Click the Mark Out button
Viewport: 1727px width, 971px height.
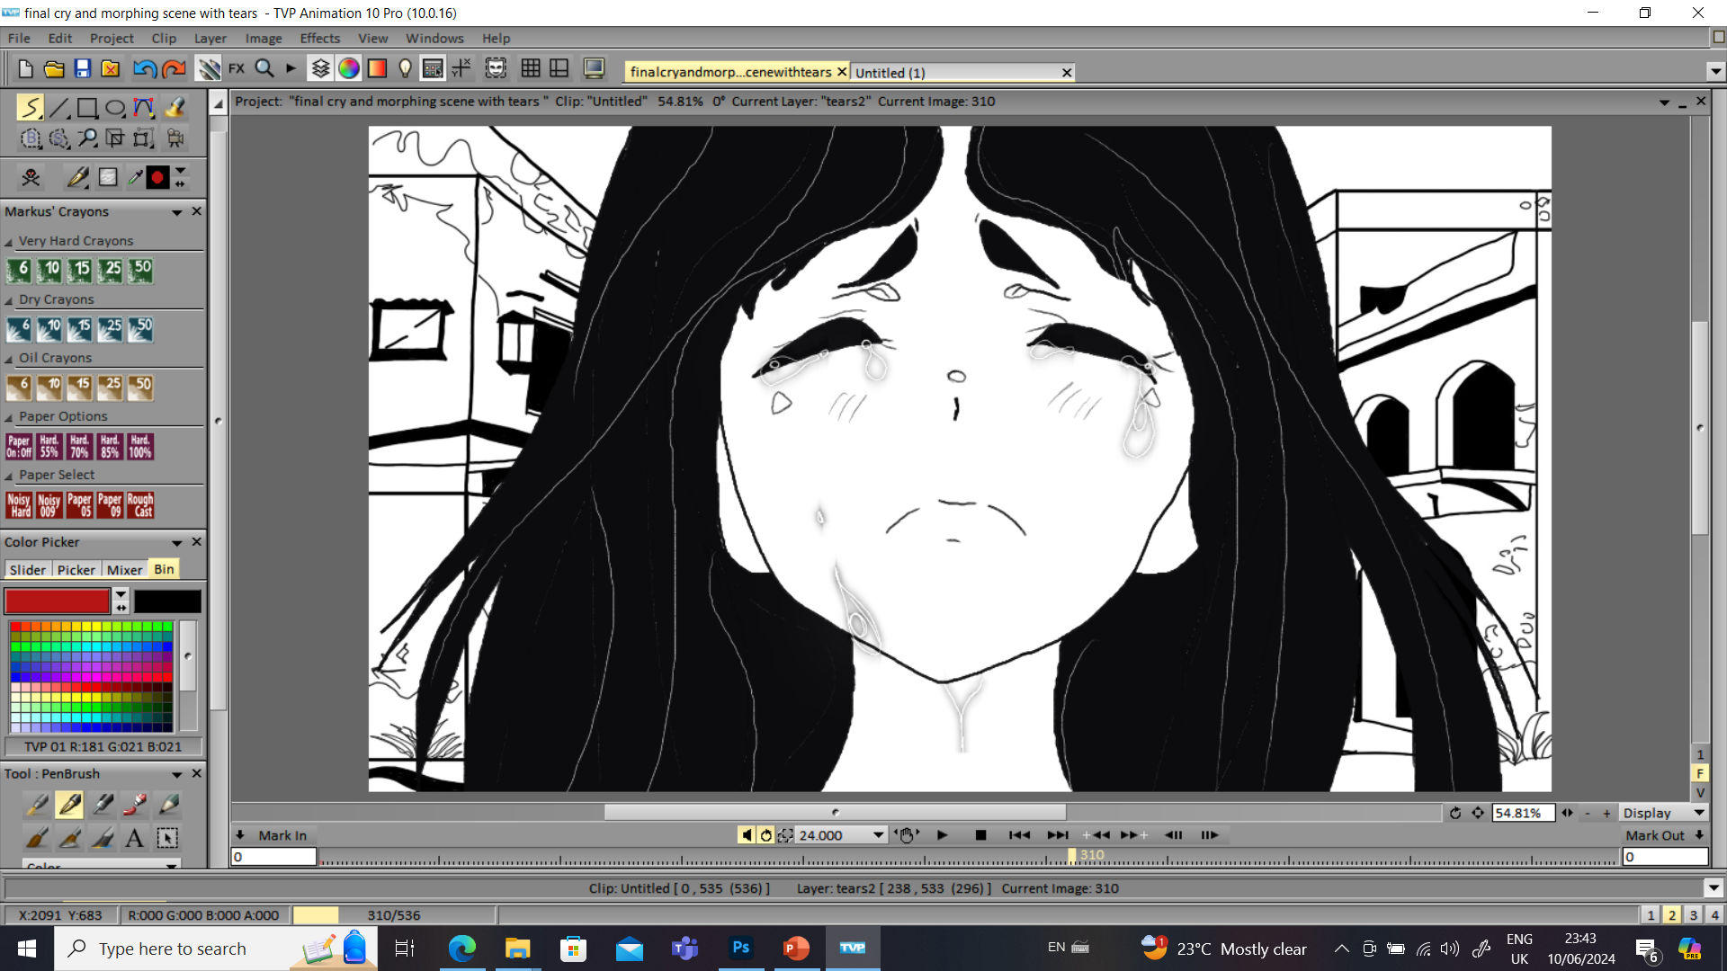tap(1654, 835)
